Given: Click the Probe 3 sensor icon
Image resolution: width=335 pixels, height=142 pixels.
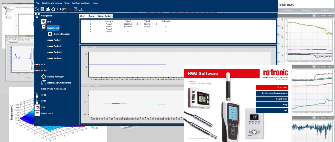Looking at the screenshot, I should [x=50, y=52].
